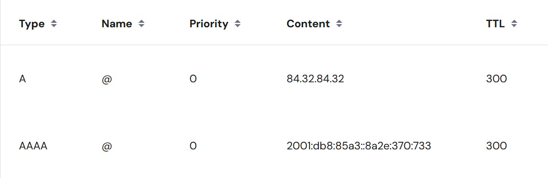Click the Type column header text

tap(32, 24)
